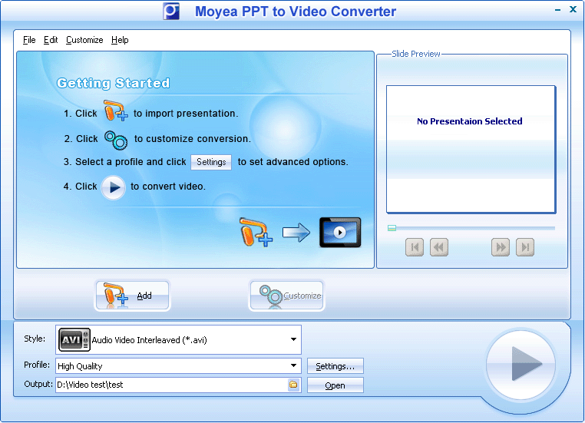This screenshot has width=585, height=423.
Task: Jump to first slide in preview
Action: 415,247
